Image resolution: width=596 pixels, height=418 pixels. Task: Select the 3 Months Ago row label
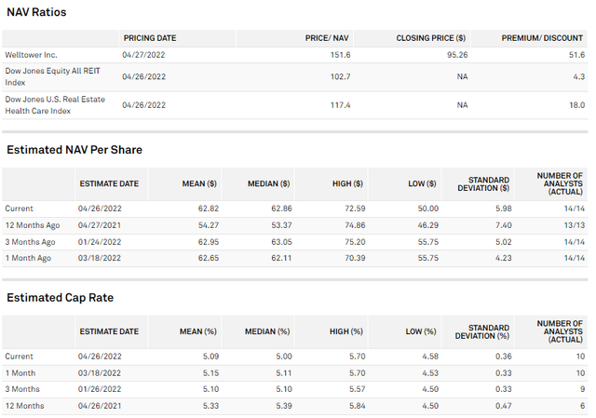[30, 242]
